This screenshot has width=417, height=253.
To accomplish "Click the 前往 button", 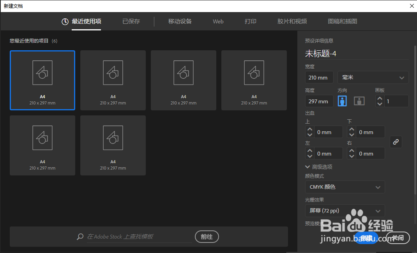I will (207, 237).
